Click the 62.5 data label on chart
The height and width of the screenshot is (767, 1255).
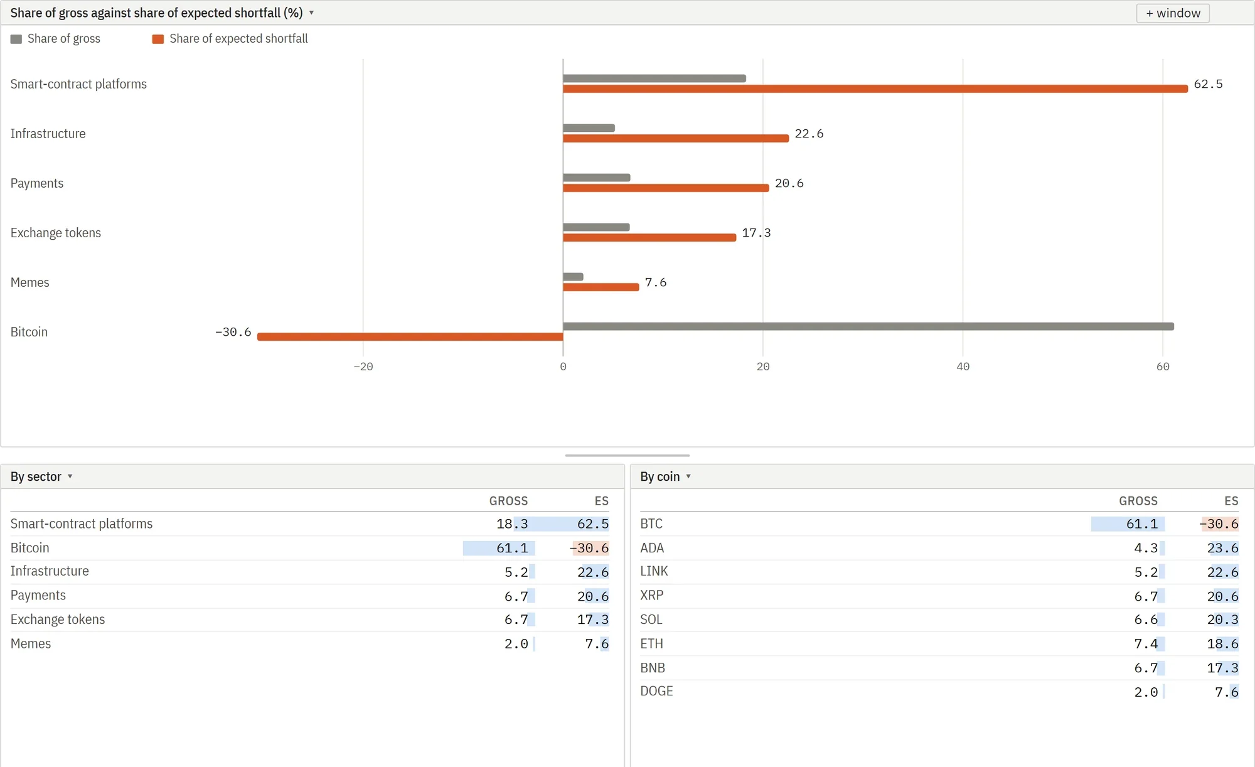[1208, 84]
